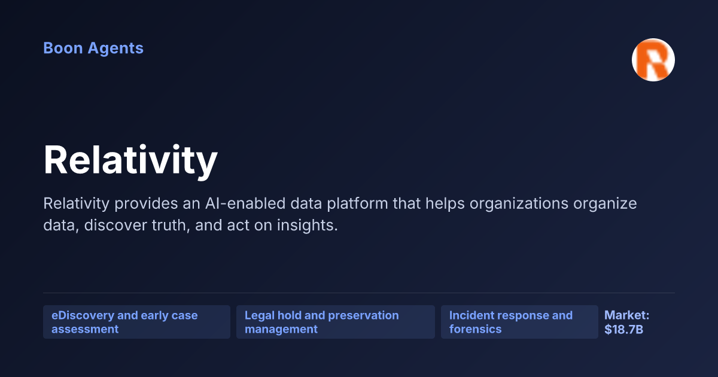
Task: Click the orange Relativity logo icon
Action: (653, 60)
